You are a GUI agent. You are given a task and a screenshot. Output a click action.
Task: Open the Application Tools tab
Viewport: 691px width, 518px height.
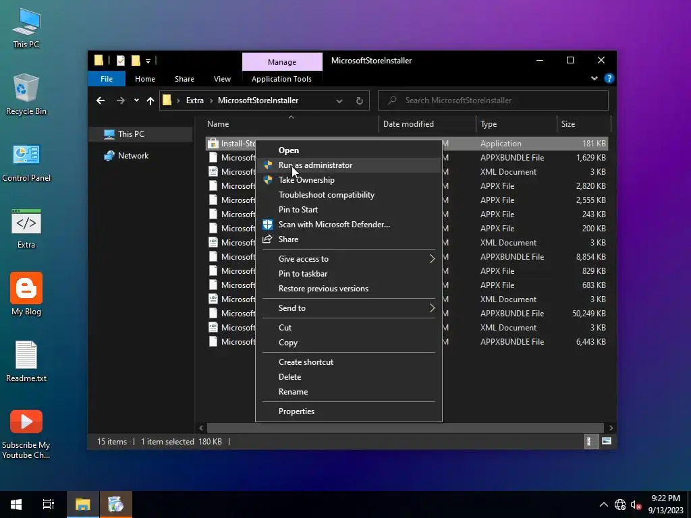tap(281, 79)
